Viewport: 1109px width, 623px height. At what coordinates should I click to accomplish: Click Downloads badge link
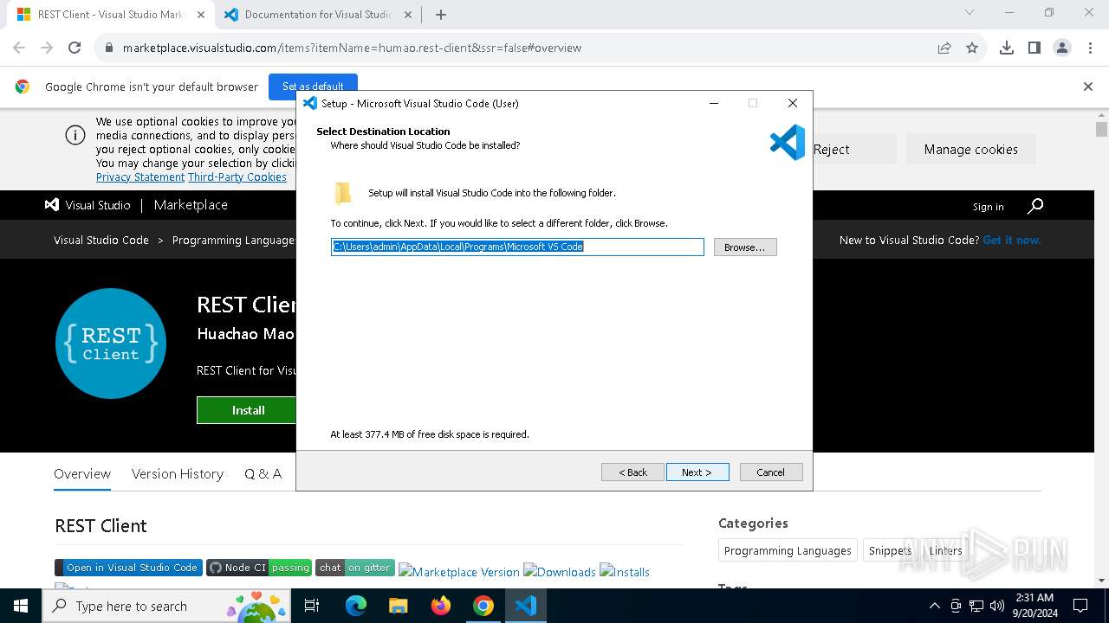click(560, 572)
